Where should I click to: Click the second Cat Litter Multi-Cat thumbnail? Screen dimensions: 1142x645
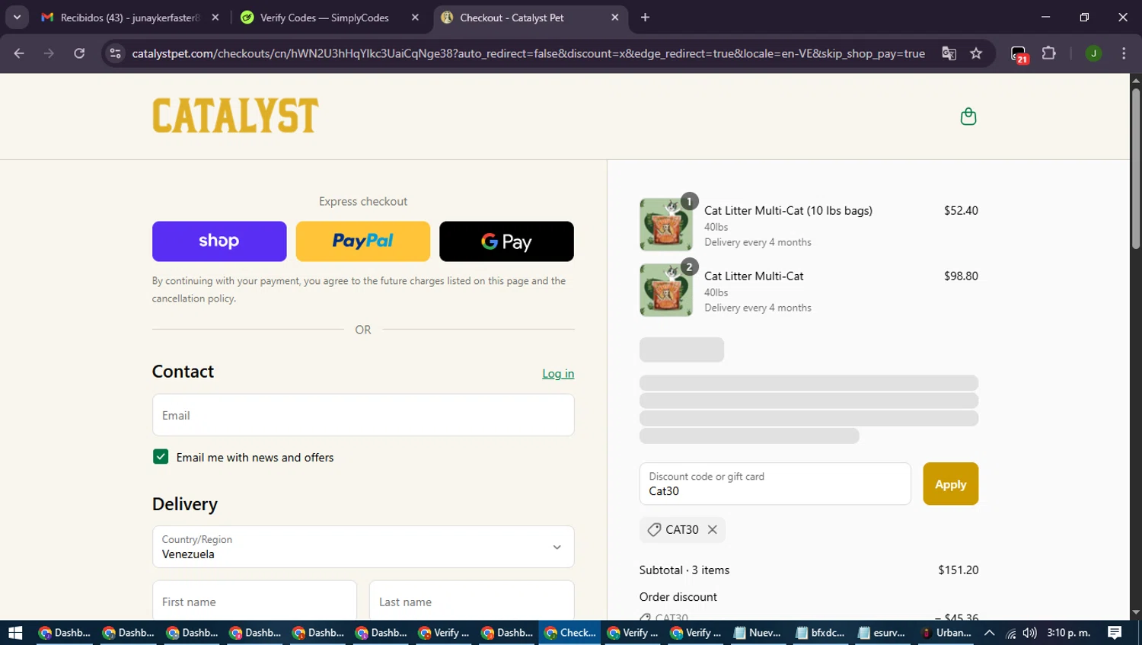[x=666, y=290]
